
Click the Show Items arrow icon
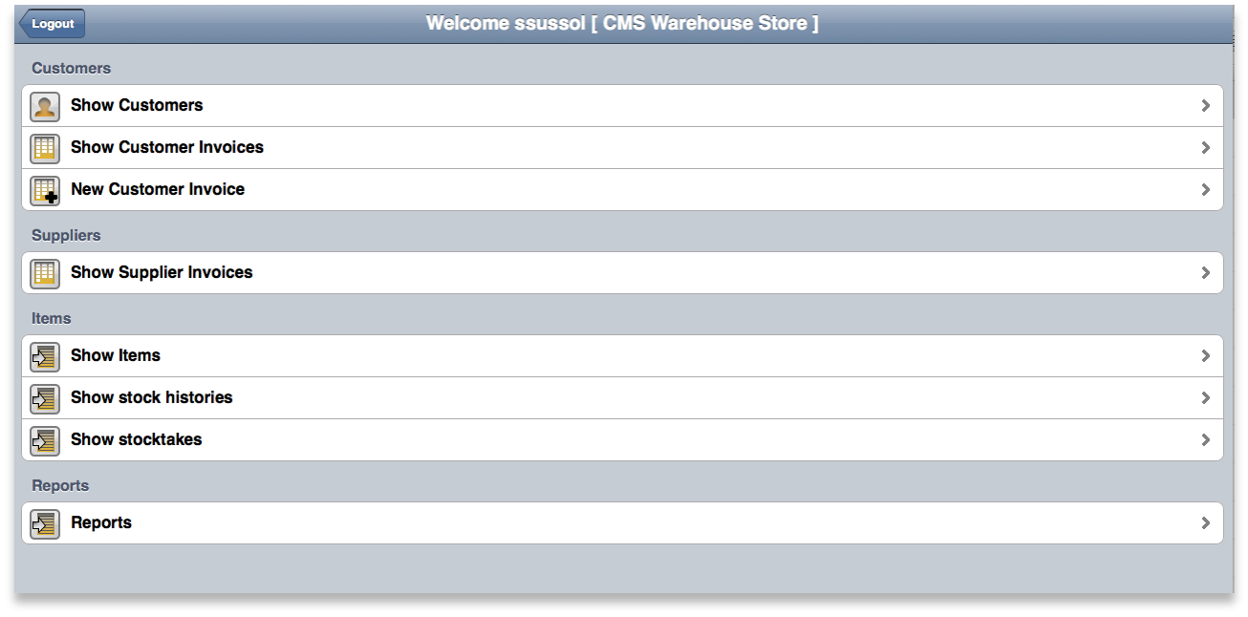(x=45, y=356)
